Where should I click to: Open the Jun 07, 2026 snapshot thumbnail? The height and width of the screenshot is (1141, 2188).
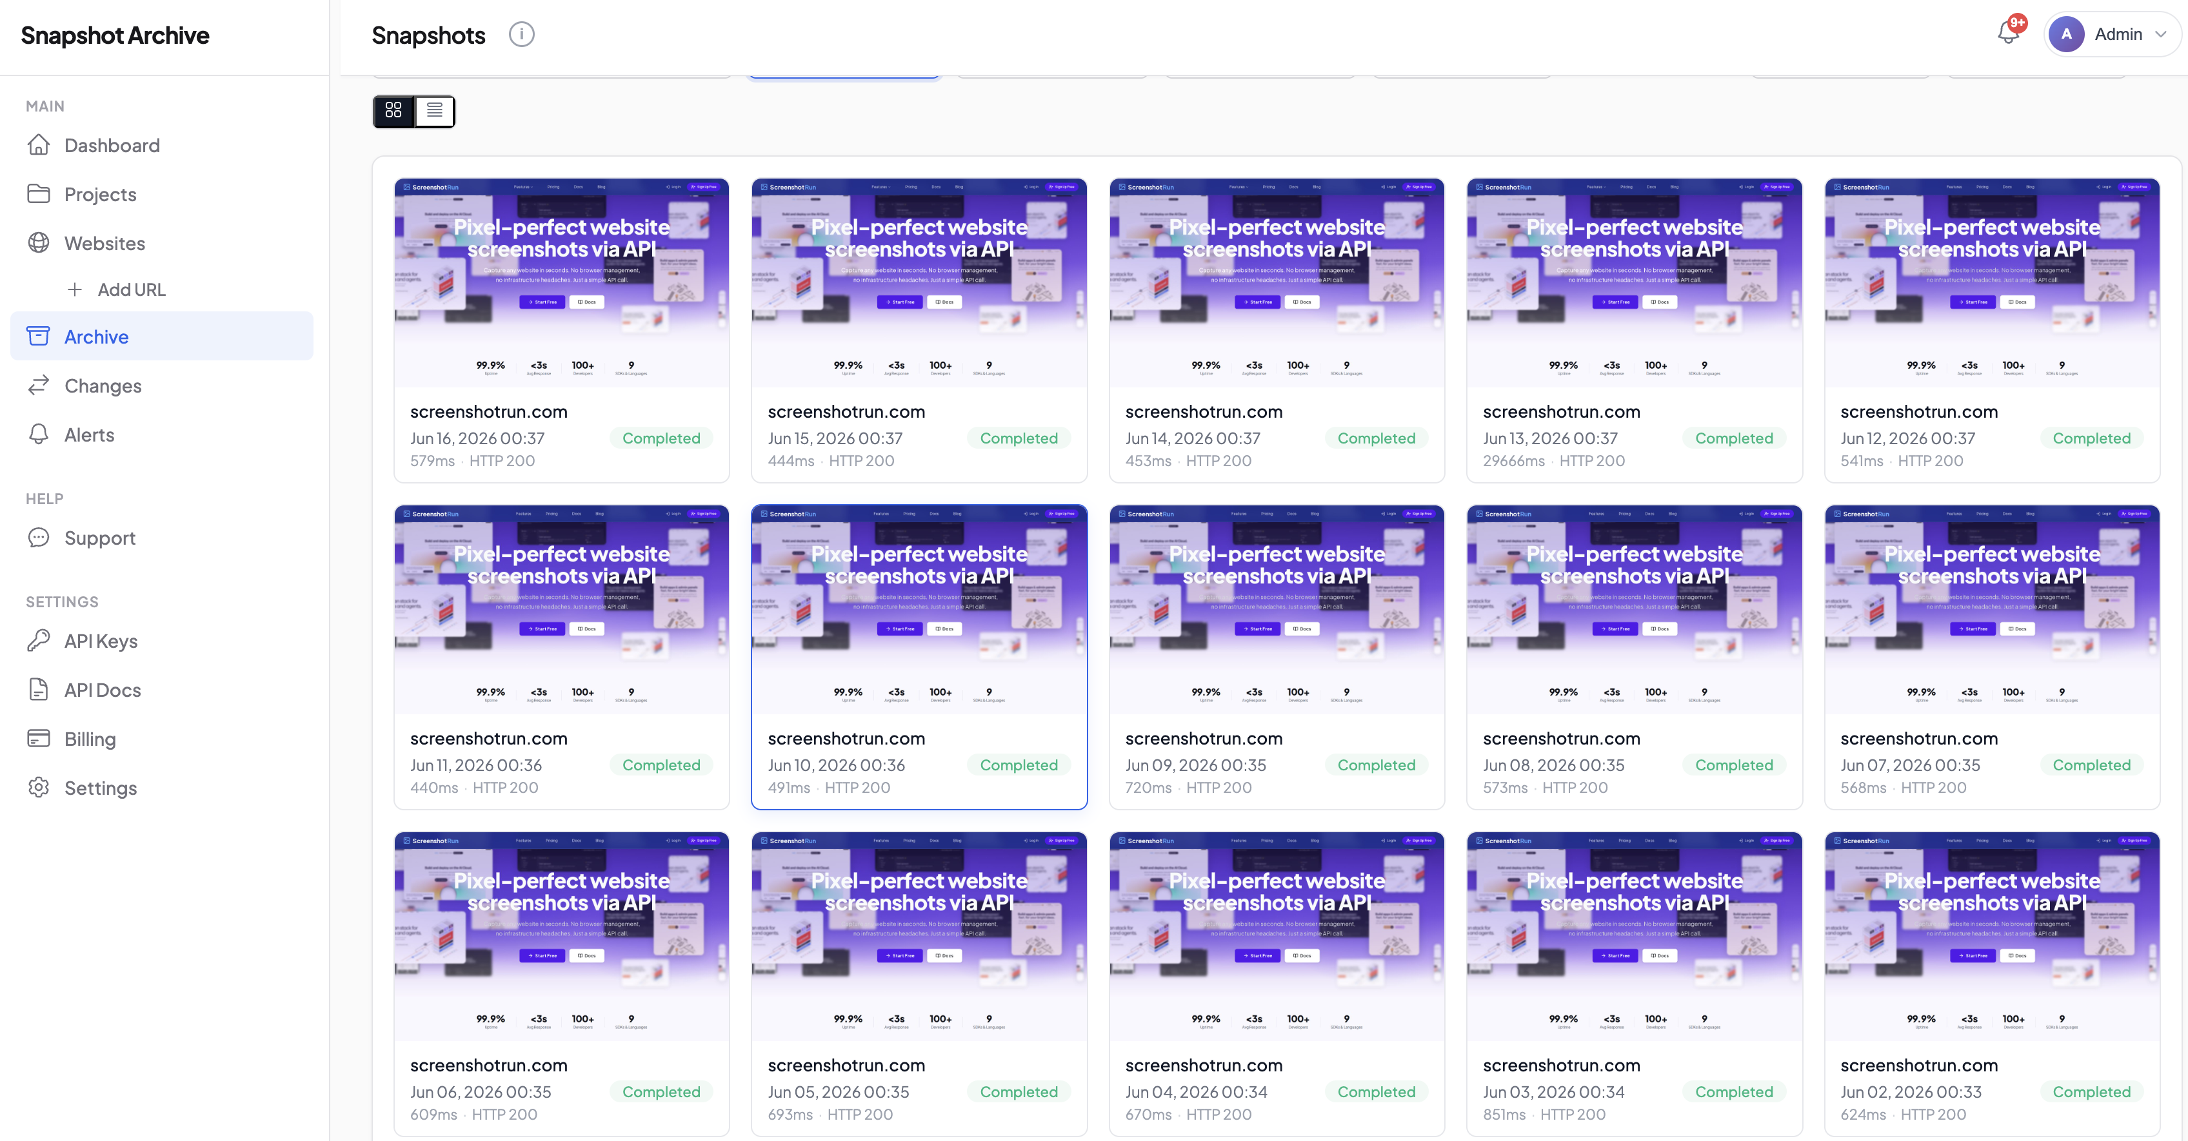tap(1992, 610)
